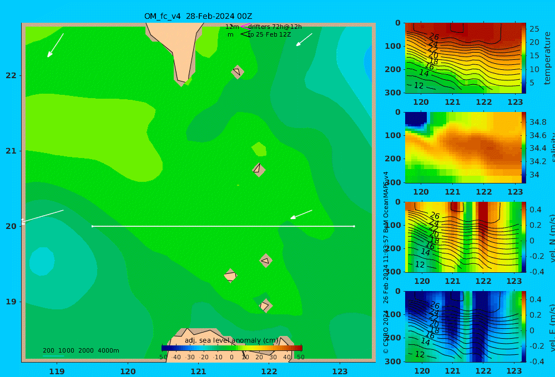The height and width of the screenshot is (377, 555).
Task: Open the salinity section panel
Action: point(463,147)
